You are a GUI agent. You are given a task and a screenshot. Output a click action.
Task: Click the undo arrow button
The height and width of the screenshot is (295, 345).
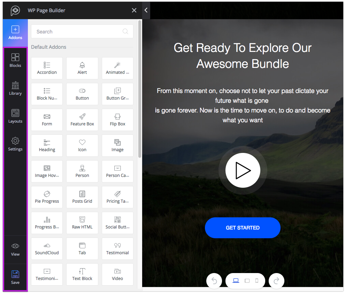click(214, 281)
